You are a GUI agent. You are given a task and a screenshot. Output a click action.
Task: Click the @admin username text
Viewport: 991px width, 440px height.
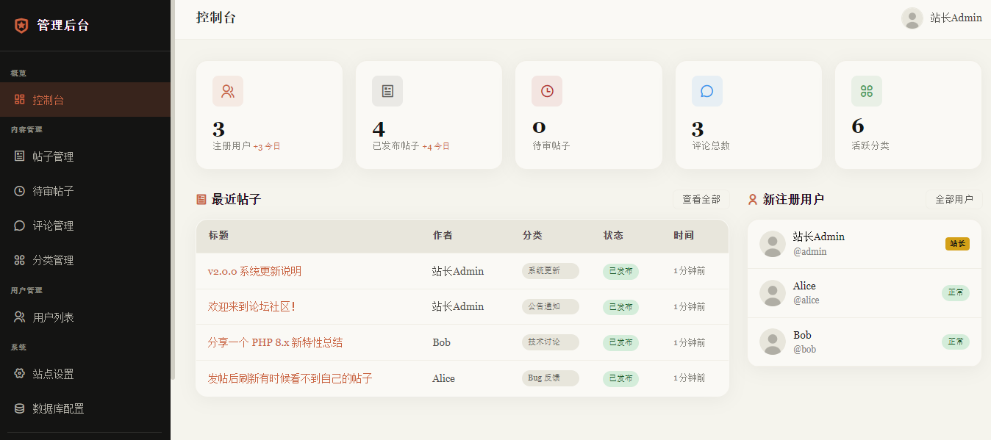[x=810, y=251]
